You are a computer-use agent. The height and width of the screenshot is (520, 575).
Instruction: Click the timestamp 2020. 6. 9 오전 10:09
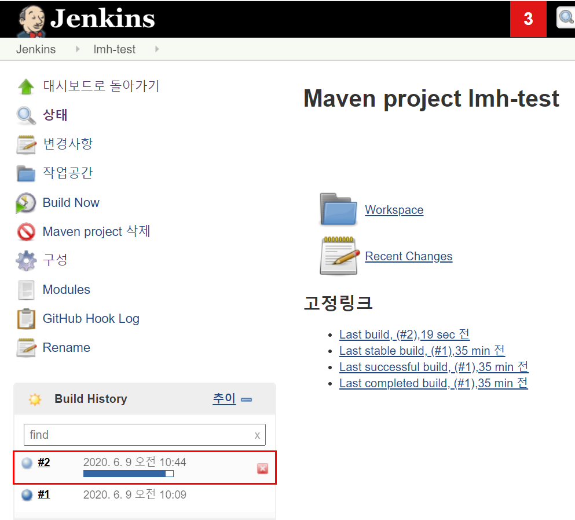pyautogui.click(x=134, y=494)
